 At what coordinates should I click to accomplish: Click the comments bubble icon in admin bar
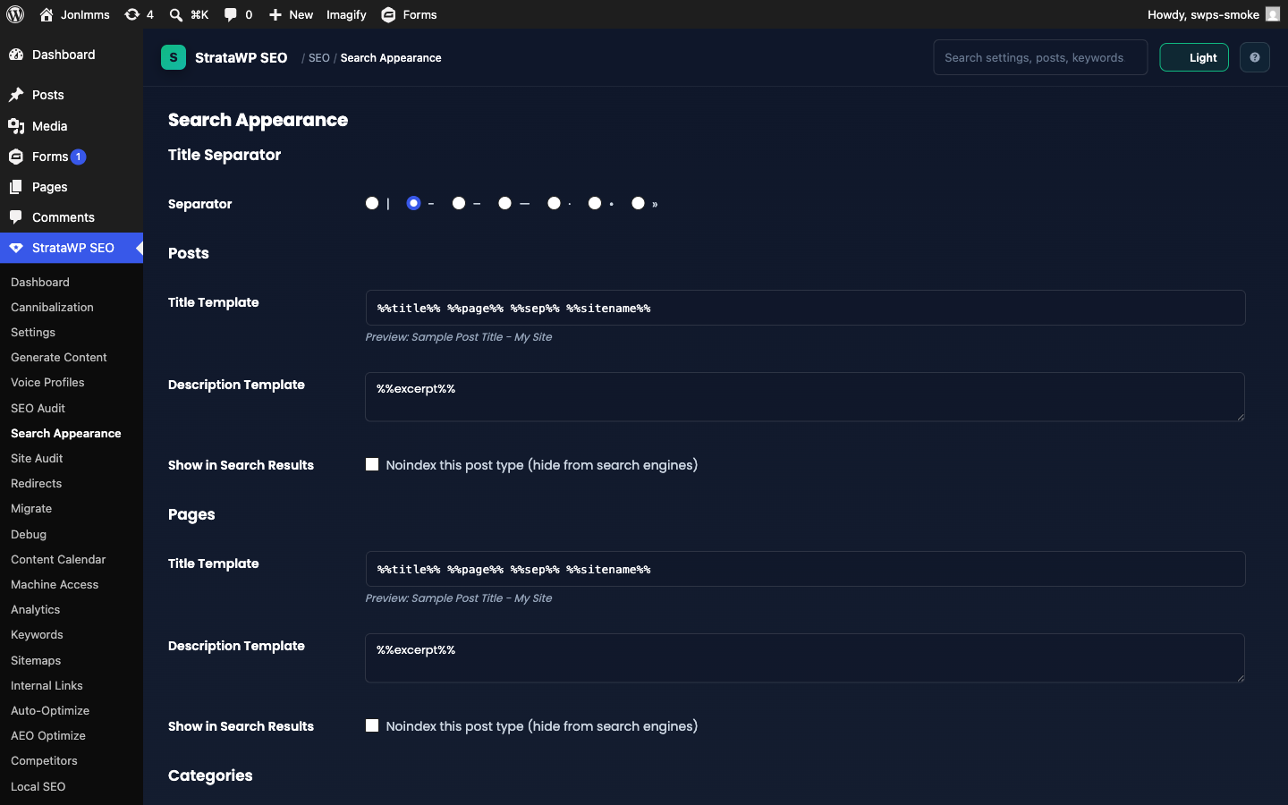(231, 14)
